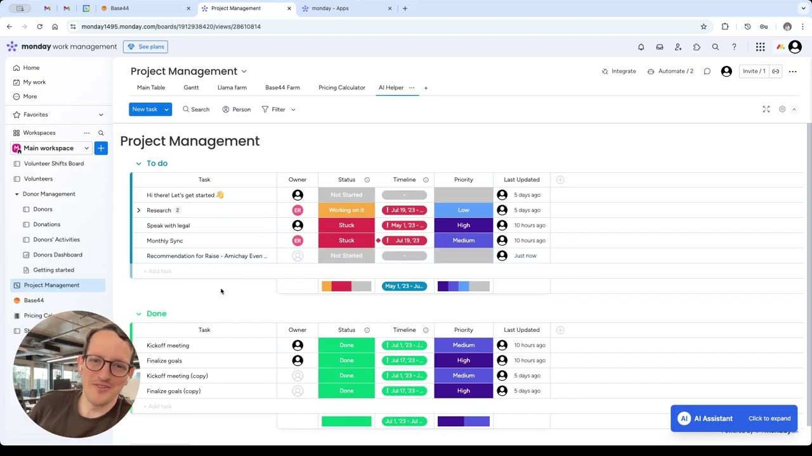The height and width of the screenshot is (456, 812).
Task: Click More in the sidebar
Action: point(30,96)
